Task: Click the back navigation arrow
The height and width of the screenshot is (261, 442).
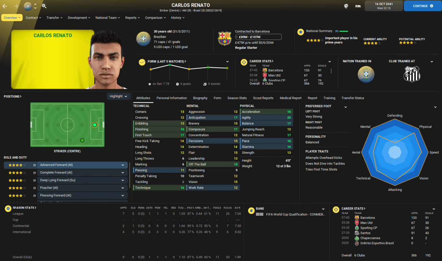Action: tap(5, 6)
